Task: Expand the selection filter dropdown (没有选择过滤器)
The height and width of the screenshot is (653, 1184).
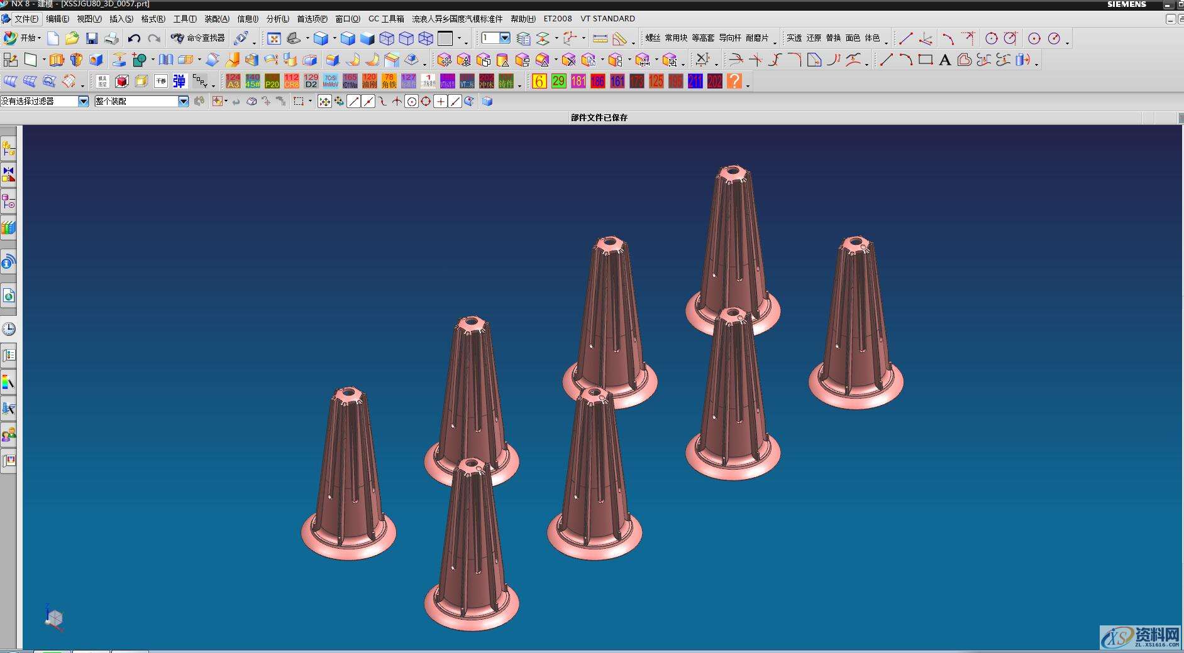Action: [83, 101]
